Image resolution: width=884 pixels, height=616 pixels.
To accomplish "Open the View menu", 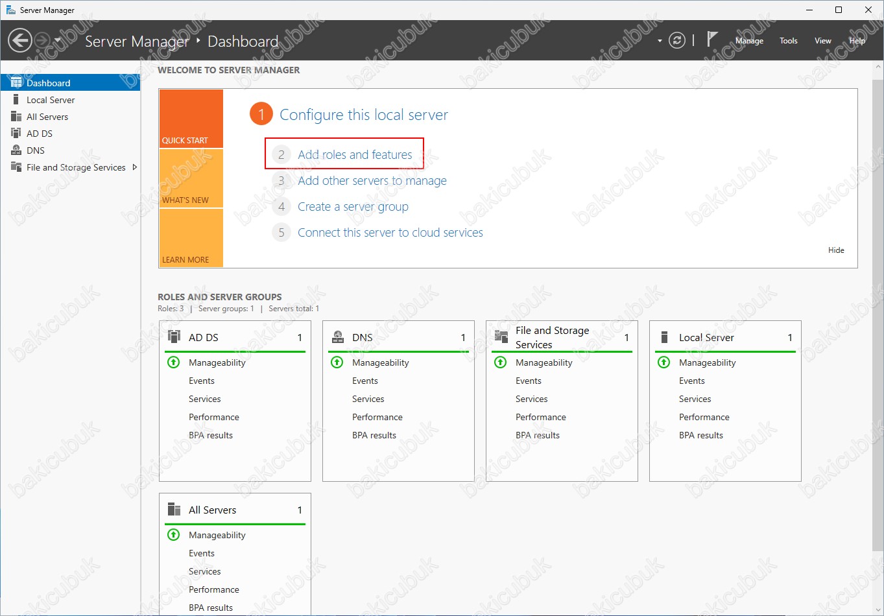I will tap(823, 41).
